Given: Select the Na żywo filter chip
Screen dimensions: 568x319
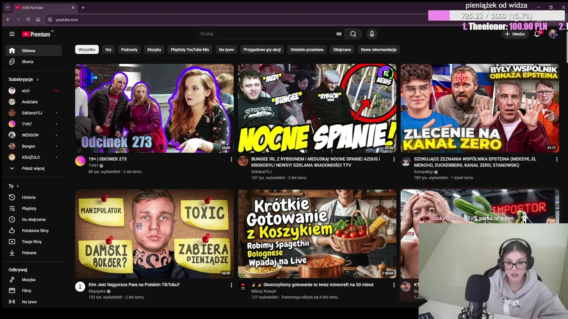Looking at the screenshot, I should click(226, 50).
